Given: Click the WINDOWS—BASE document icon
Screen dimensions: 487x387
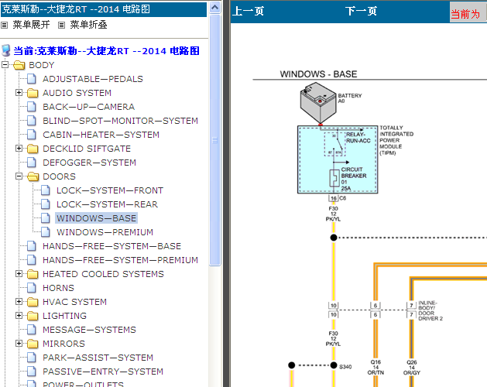Looking at the screenshot, I should click(46, 218).
